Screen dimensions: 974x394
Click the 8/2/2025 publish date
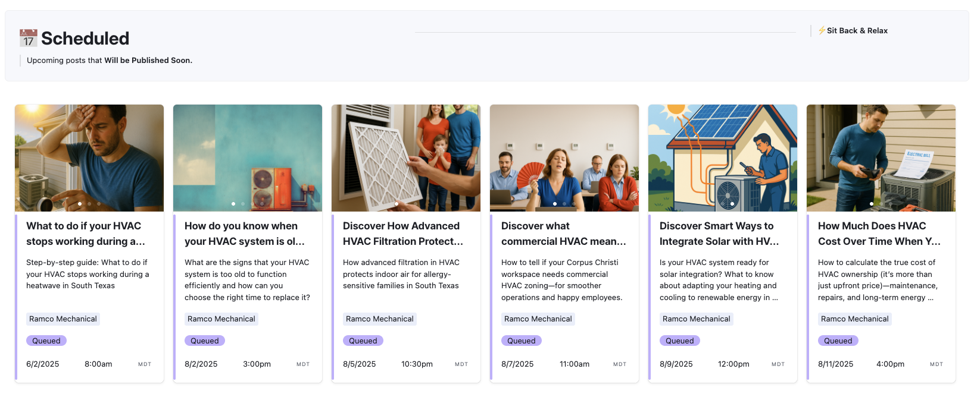(x=201, y=364)
